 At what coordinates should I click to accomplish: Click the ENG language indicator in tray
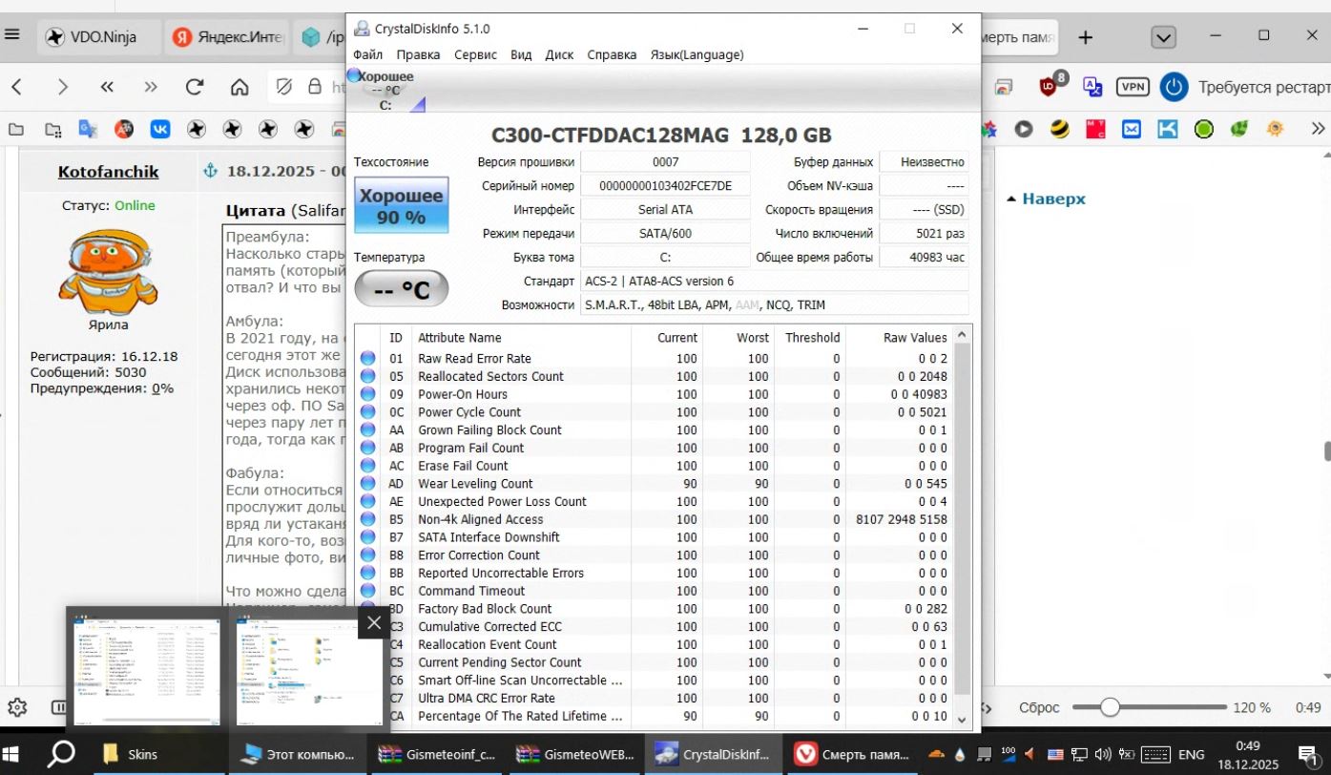point(1192,754)
